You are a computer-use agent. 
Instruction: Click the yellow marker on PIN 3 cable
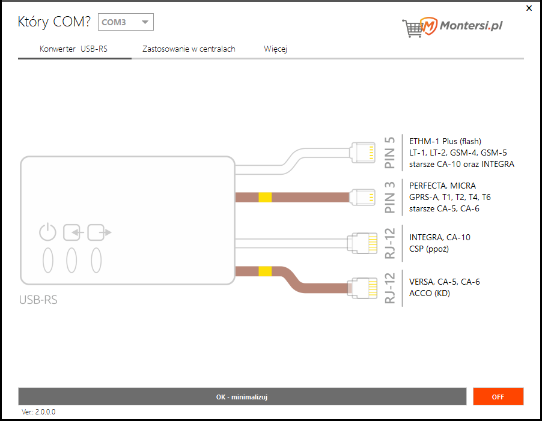tap(264, 197)
